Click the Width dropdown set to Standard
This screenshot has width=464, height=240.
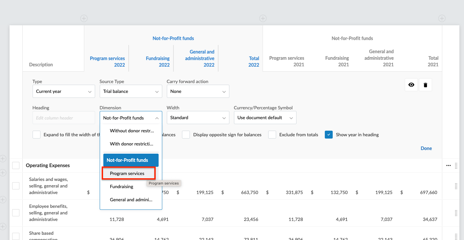click(198, 118)
